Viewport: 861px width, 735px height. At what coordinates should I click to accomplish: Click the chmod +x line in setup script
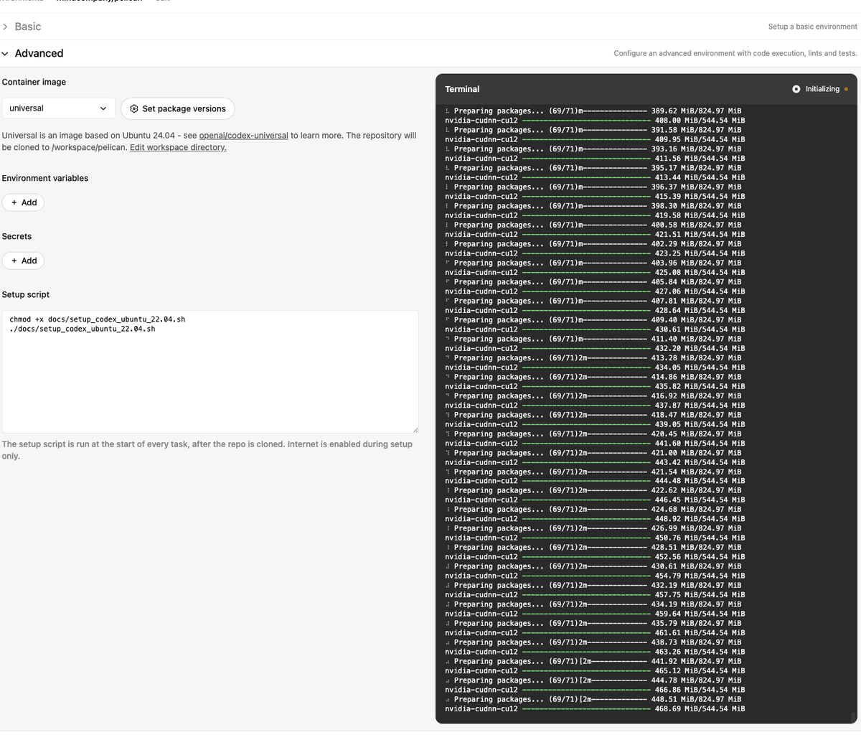pyautogui.click(x=98, y=319)
